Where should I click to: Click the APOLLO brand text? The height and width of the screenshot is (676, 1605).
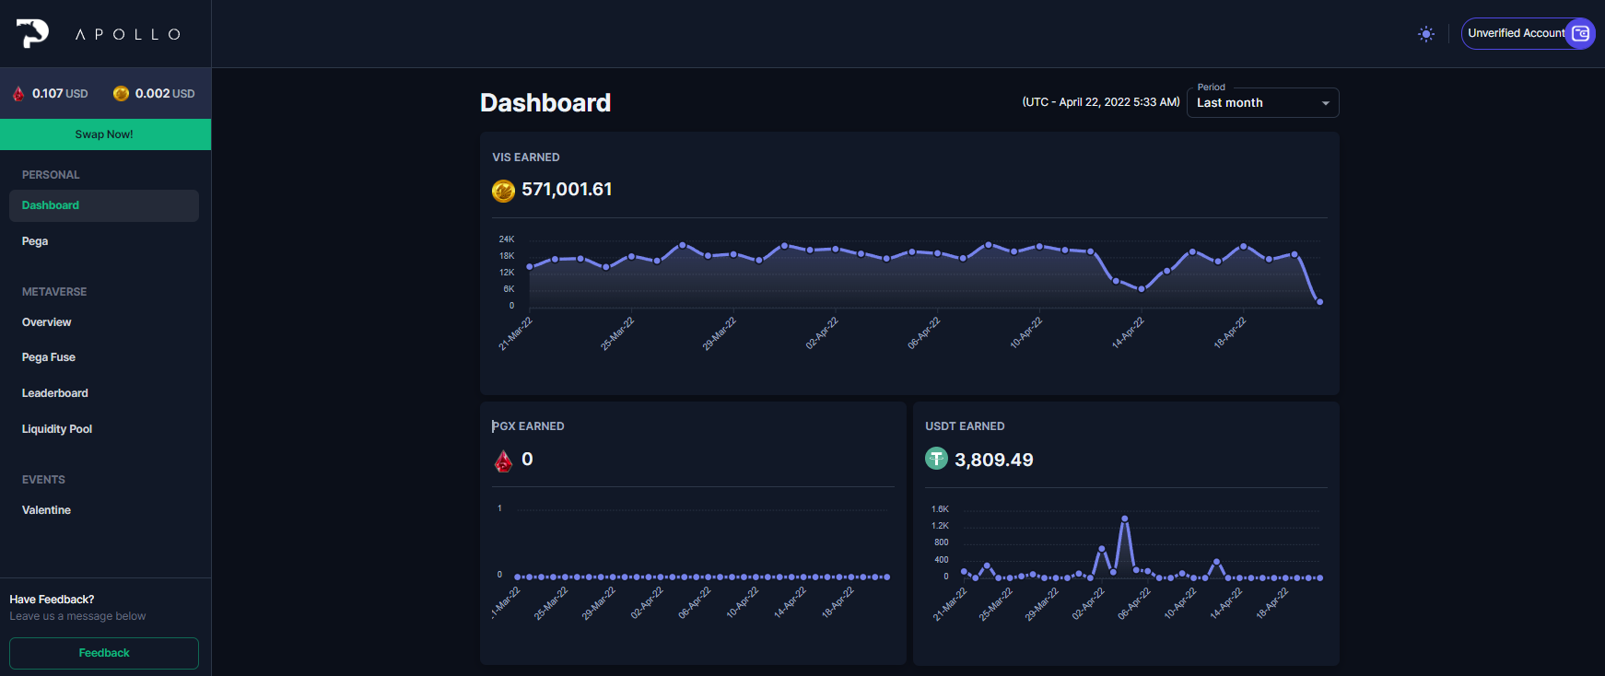tap(127, 34)
